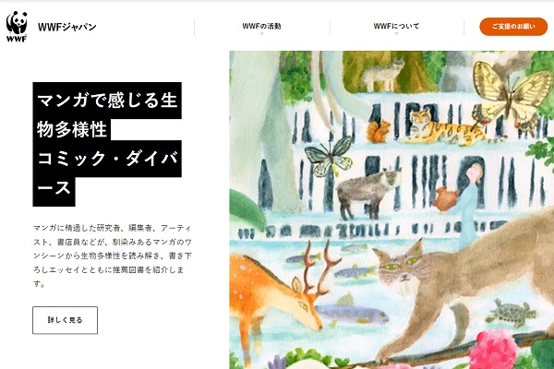Click the red squirrel in the illustration
The height and width of the screenshot is (369, 554).
point(378,131)
